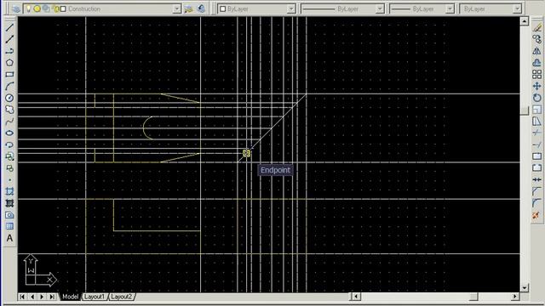The height and width of the screenshot is (306, 545).
Task: Select the Line tool
Action: click(x=9, y=27)
